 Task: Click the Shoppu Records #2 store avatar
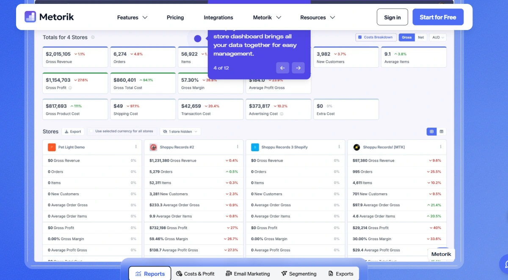coord(153,147)
